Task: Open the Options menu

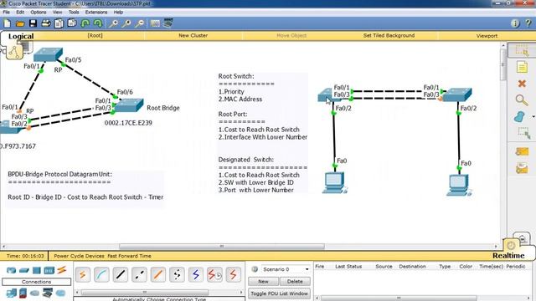Action: coord(39,12)
